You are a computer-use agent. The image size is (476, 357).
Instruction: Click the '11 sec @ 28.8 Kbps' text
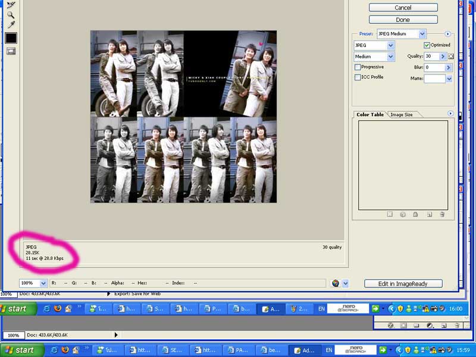coord(45,258)
